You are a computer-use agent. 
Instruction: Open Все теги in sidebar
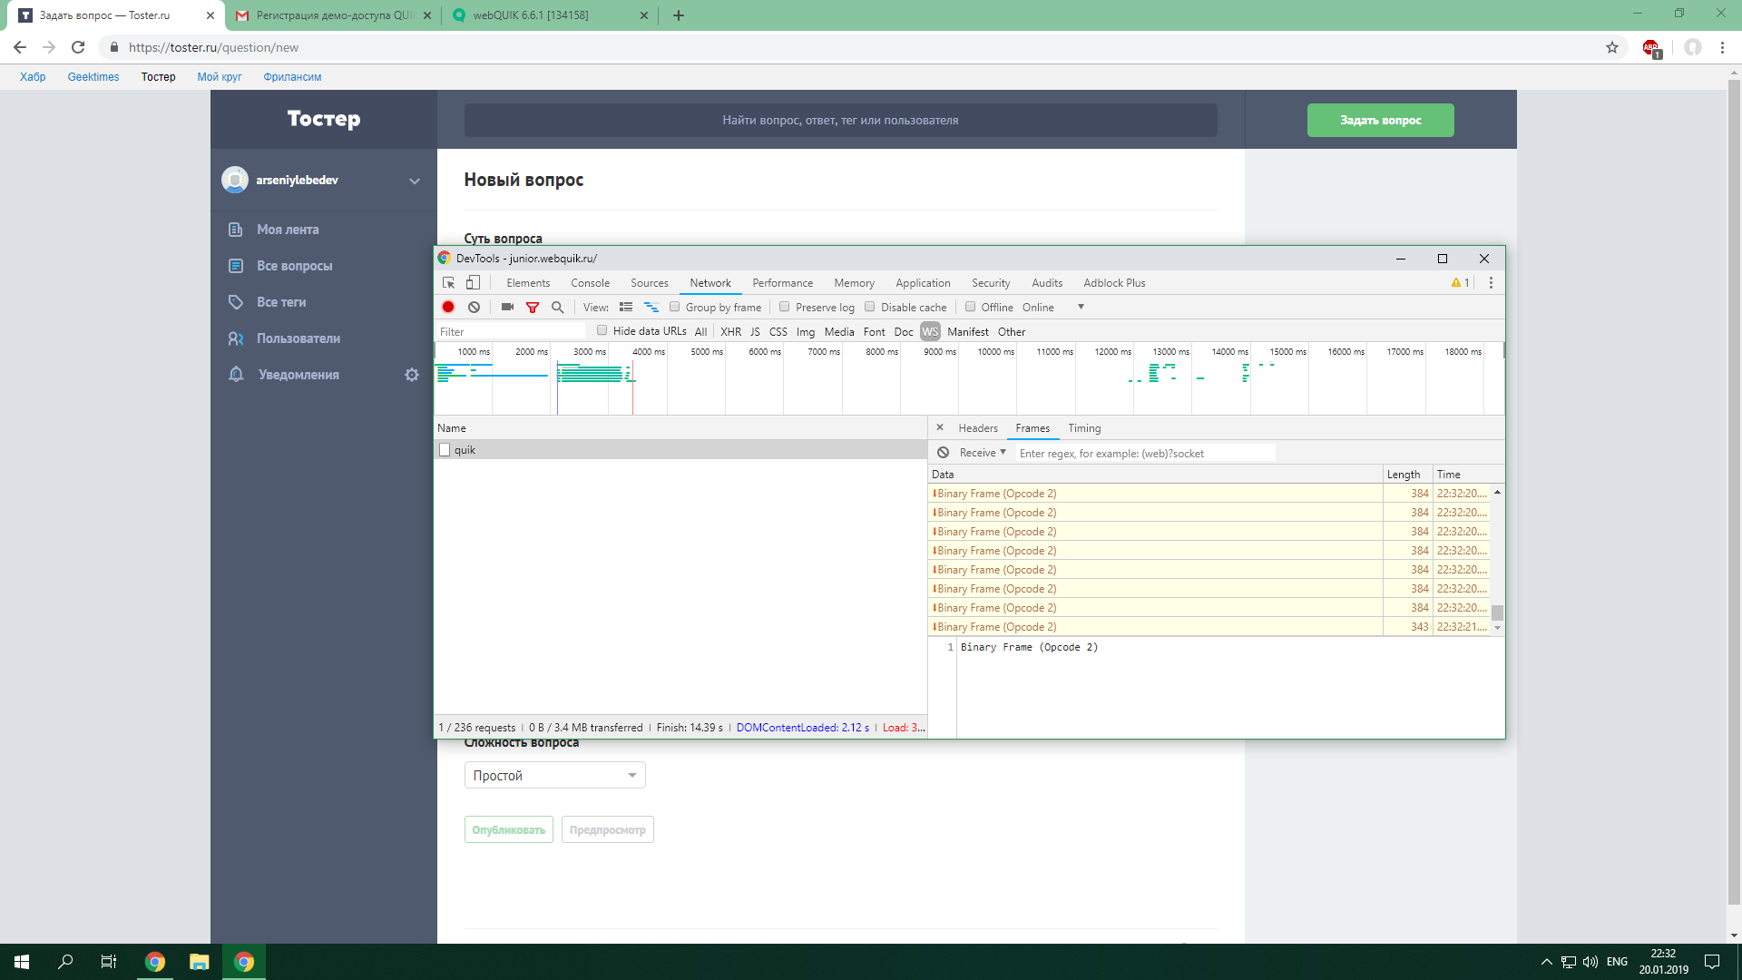click(x=281, y=302)
